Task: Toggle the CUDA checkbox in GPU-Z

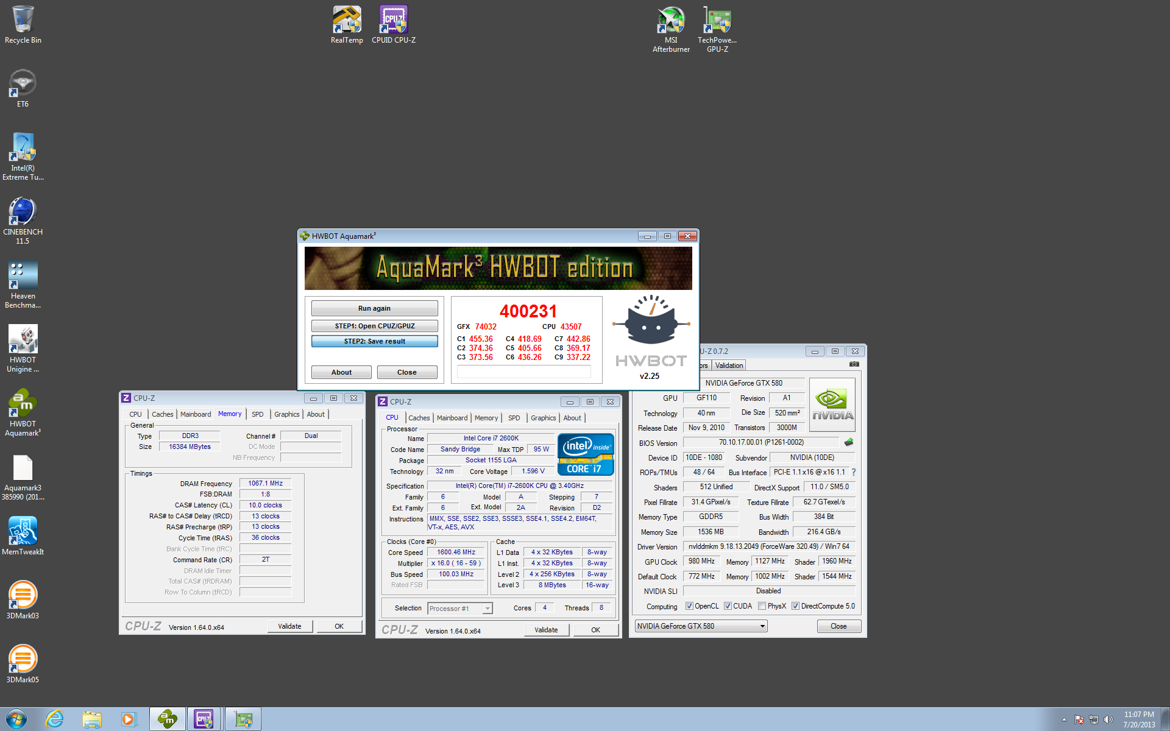Action: point(728,606)
